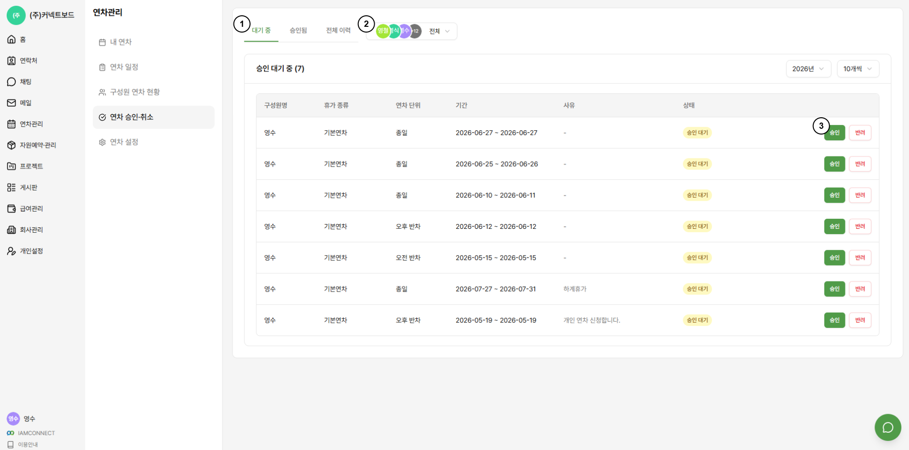
Task: Open the 2026년 year dropdown
Action: tap(808, 69)
